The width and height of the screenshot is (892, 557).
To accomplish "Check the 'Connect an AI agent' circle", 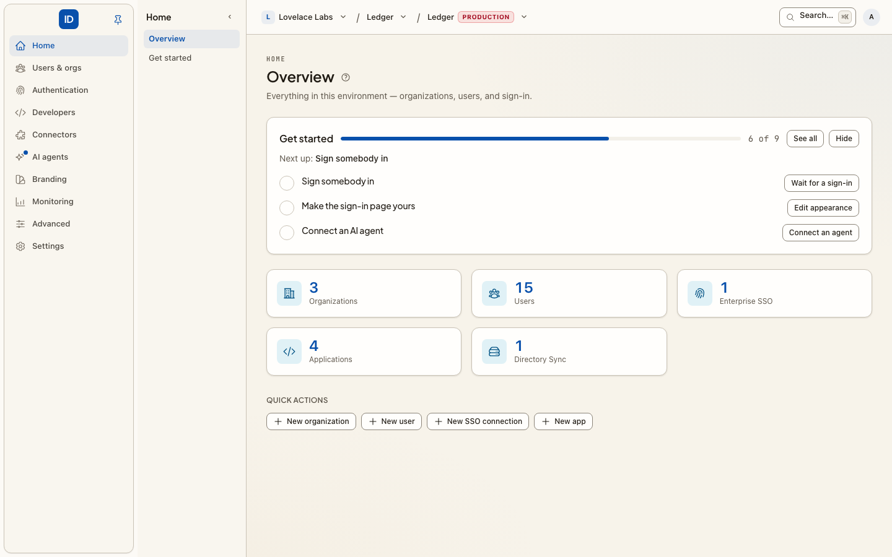I will coord(287,233).
